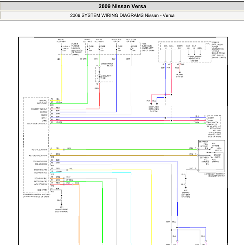Select the "HOT IN ON OR START" header
The image size is (244, 245).
pos(131,40)
